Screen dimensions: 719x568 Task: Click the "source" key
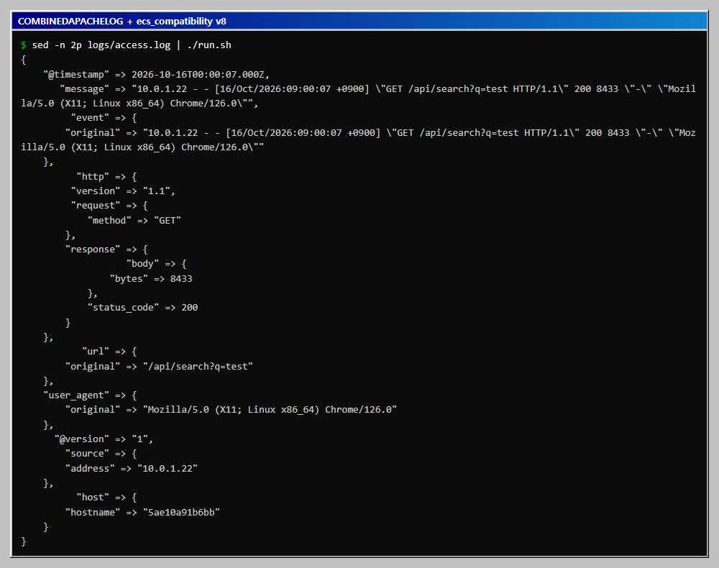click(x=87, y=454)
